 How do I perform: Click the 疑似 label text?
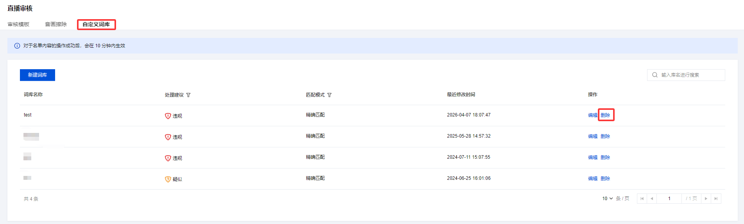[x=177, y=179]
